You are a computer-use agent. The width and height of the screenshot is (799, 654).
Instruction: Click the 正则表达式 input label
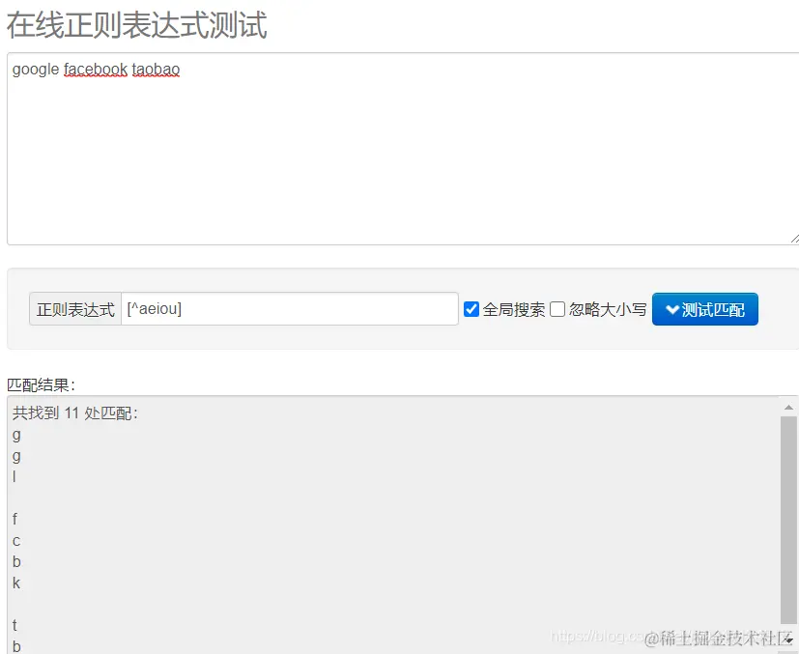pyautogui.click(x=75, y=309)
